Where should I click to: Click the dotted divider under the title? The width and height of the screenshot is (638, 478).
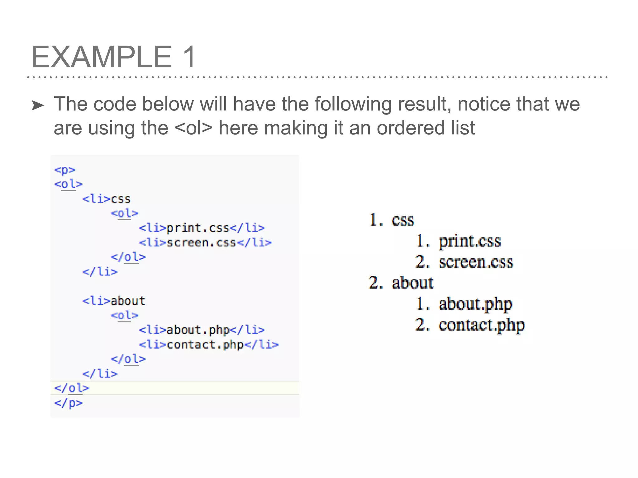pos(317,77)
